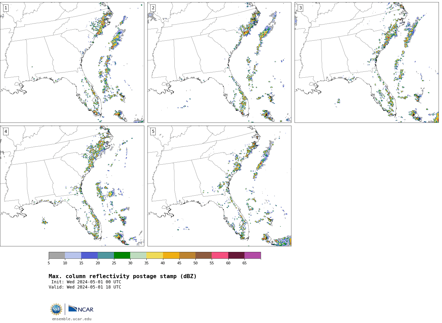The height and width of the screenshot is (323, 442).
Task: Open ensemble member 2 reflectivity map
Action: point(219,62)
